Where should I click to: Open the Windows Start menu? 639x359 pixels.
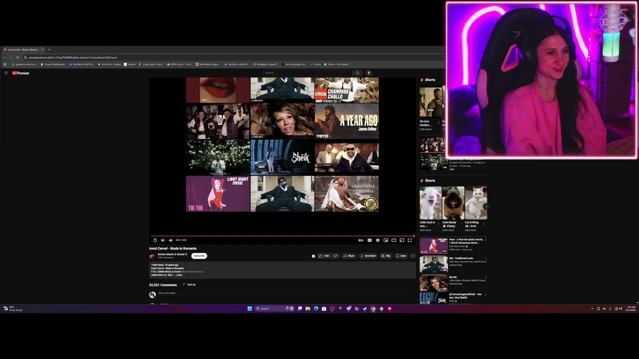pos(250,309)
